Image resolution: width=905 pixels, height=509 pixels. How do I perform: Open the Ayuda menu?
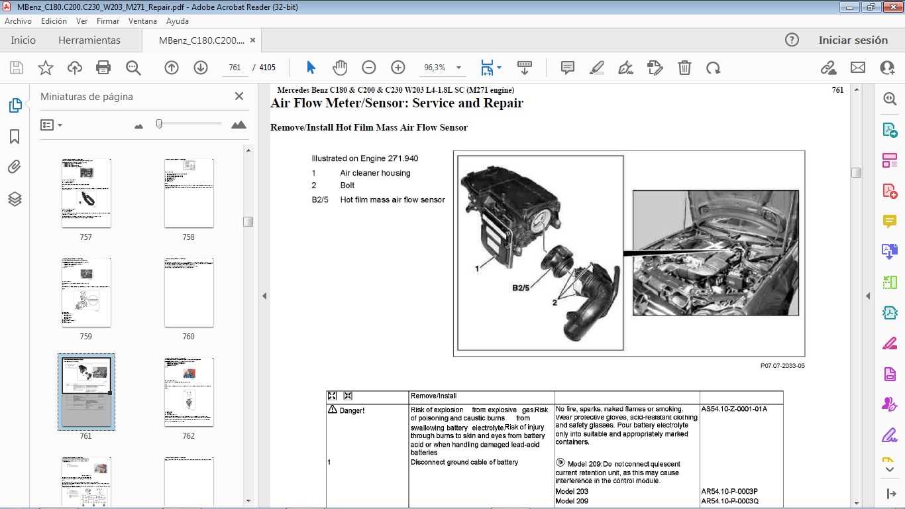pyautogui.click(x=178, y=21)
